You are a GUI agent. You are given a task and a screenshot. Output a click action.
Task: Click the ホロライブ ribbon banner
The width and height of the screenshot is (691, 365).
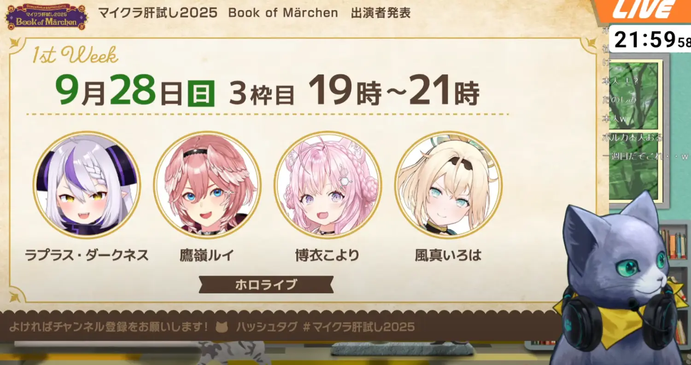[x=266, y=284]
